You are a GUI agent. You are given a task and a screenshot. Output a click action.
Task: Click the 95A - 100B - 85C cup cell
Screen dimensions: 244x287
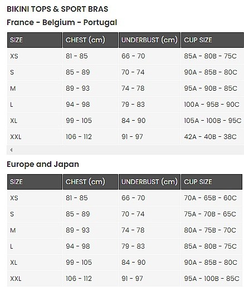click(x=212, y=279)
